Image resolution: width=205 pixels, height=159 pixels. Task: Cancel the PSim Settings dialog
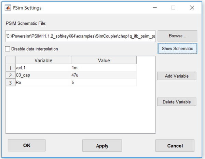pyautogui.click(x=175, y=146)
